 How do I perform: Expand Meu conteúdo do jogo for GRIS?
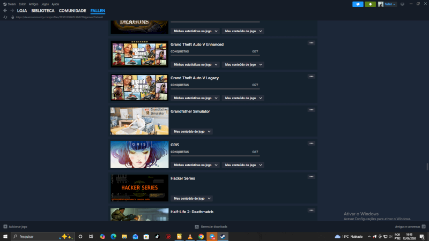243,165
